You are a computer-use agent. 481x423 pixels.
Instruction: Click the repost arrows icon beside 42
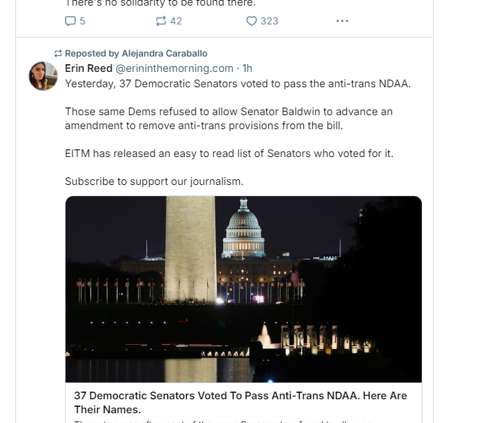(x=161, y=21)
